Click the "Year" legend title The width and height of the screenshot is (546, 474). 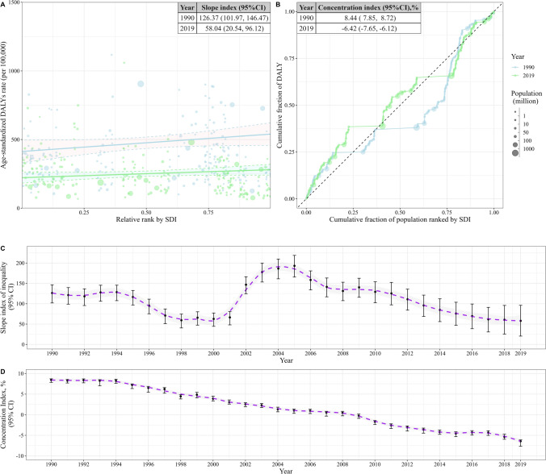coord(518,56)
